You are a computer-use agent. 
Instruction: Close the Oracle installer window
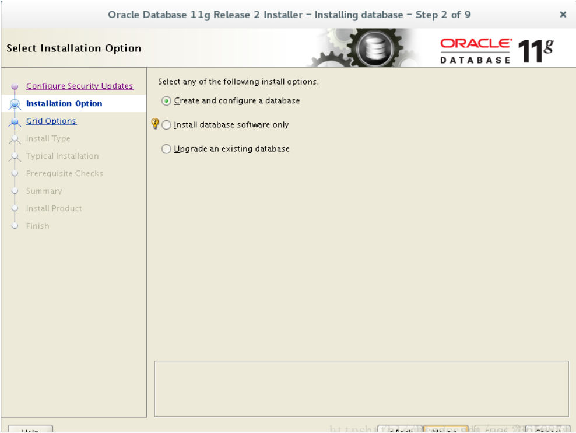(x=563, y=15)
